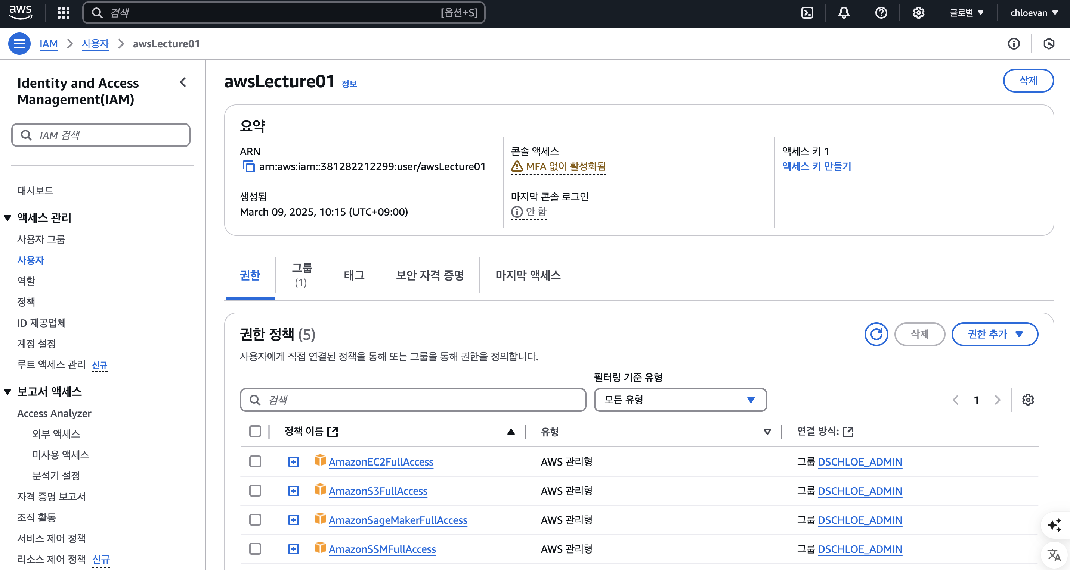Click the AWS logo home icon
This screenshot has width=1070, height=570.
[x=20, y=12]
